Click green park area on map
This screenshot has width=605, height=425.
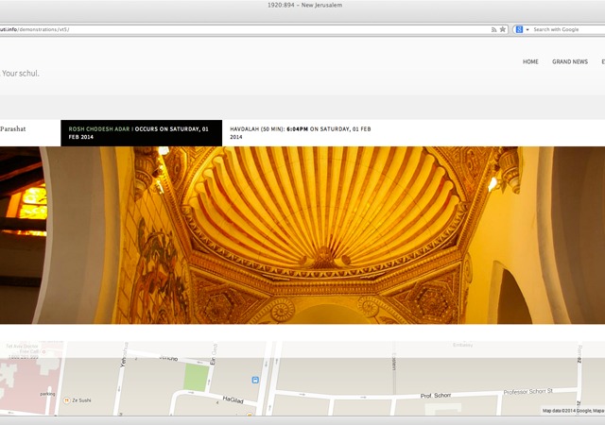click(x=196, y=377)
